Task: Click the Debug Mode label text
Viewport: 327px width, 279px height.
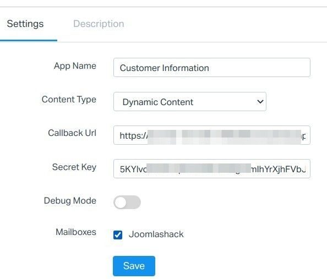Action: [70, 201]
